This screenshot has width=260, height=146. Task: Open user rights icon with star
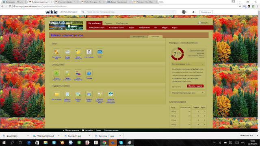click(67, 73)
